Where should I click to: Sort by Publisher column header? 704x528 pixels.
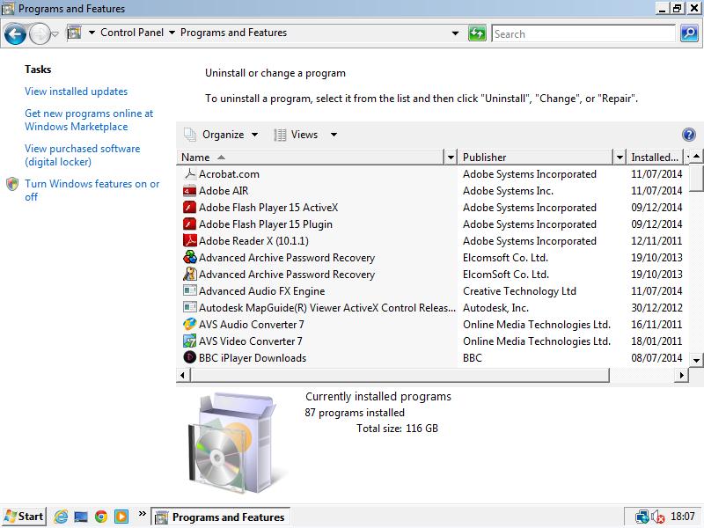click(x=535, y=158)
